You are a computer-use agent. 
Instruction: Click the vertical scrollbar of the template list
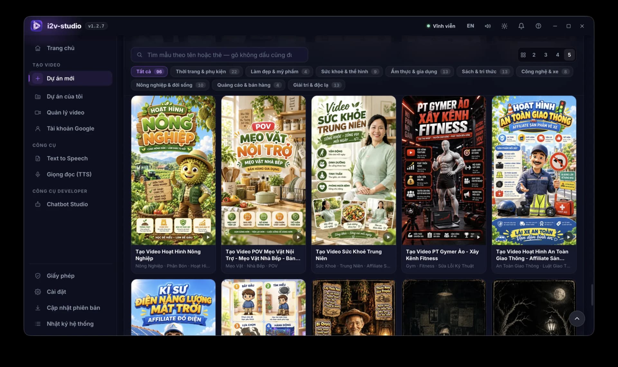click(592, 295)
